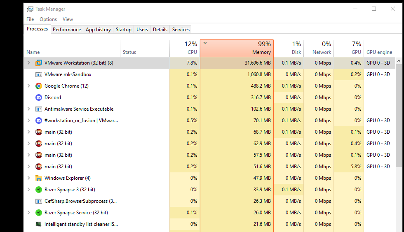Expand the Razer Synapse 3 group
The image size is (404, 232).
29,190
